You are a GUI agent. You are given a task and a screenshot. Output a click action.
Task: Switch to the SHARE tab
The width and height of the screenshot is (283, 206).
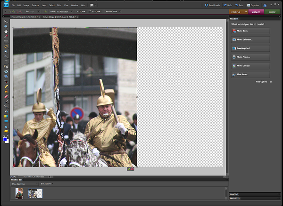273,12
